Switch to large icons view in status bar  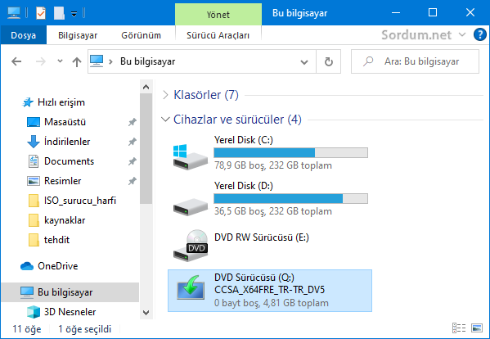[x=477, y=328]
